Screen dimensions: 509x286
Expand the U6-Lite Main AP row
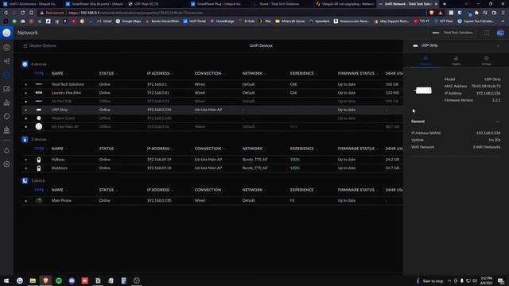[26, 127]
